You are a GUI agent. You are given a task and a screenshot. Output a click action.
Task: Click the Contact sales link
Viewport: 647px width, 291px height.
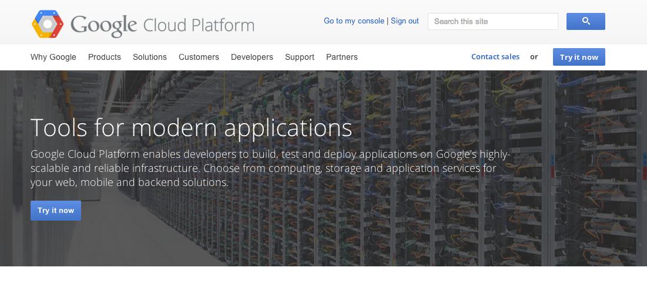[495, 57]
